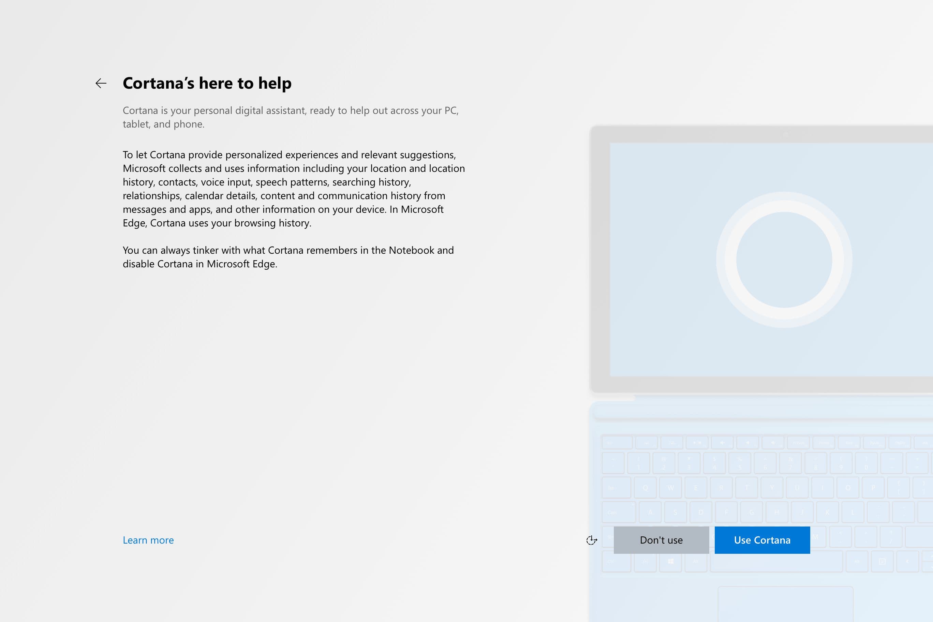Click "disable Cortana in Microsoft Edge" text
933x622 pixels.
pos(200,264)
